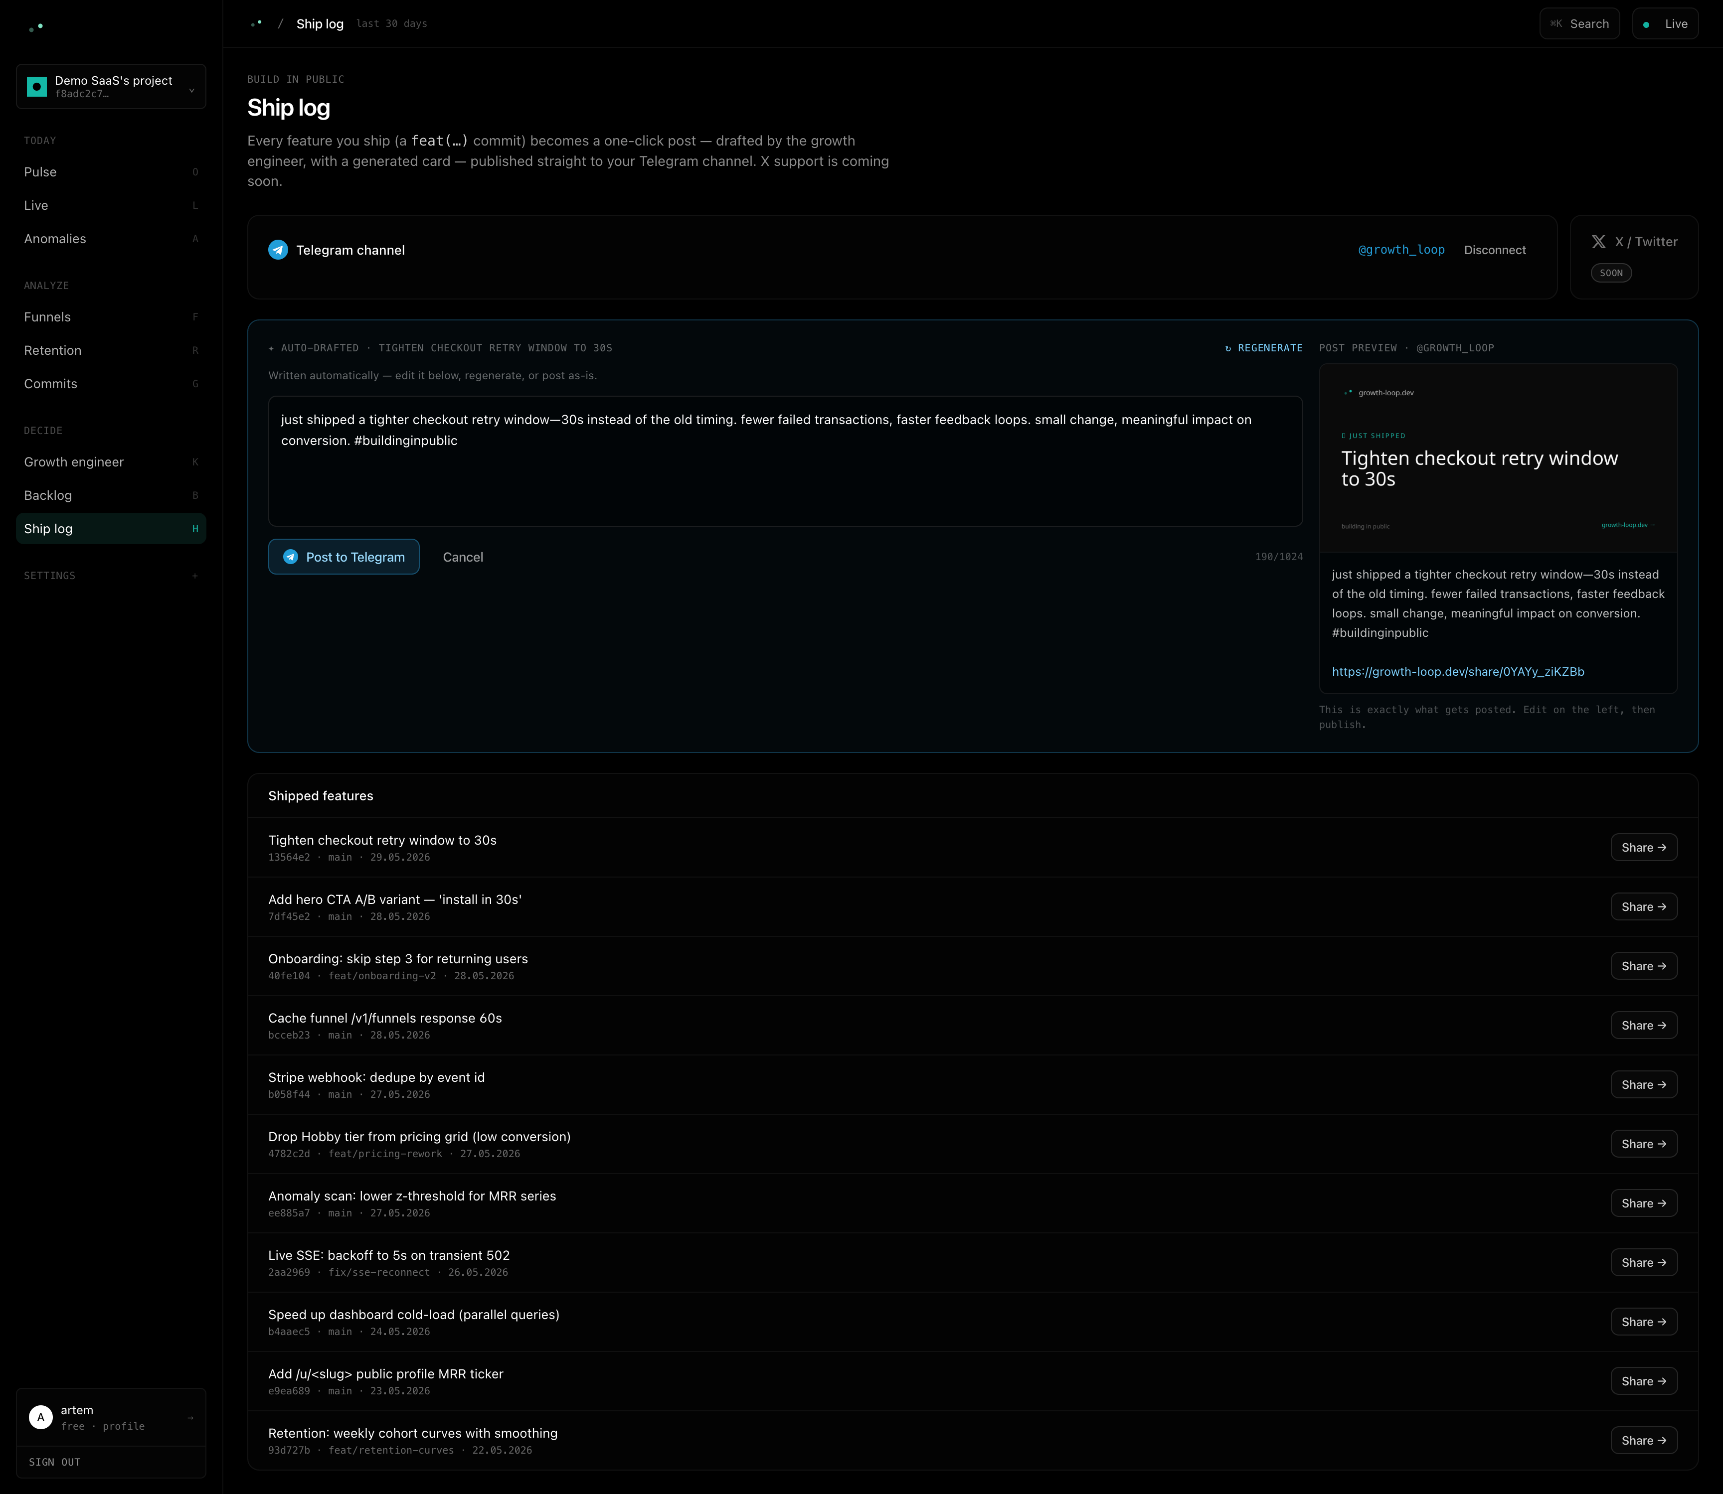This screenshot has height=1494, width=1723.
Task: Open Pulse in the sidebar
Action: click(x=111, y=172)
